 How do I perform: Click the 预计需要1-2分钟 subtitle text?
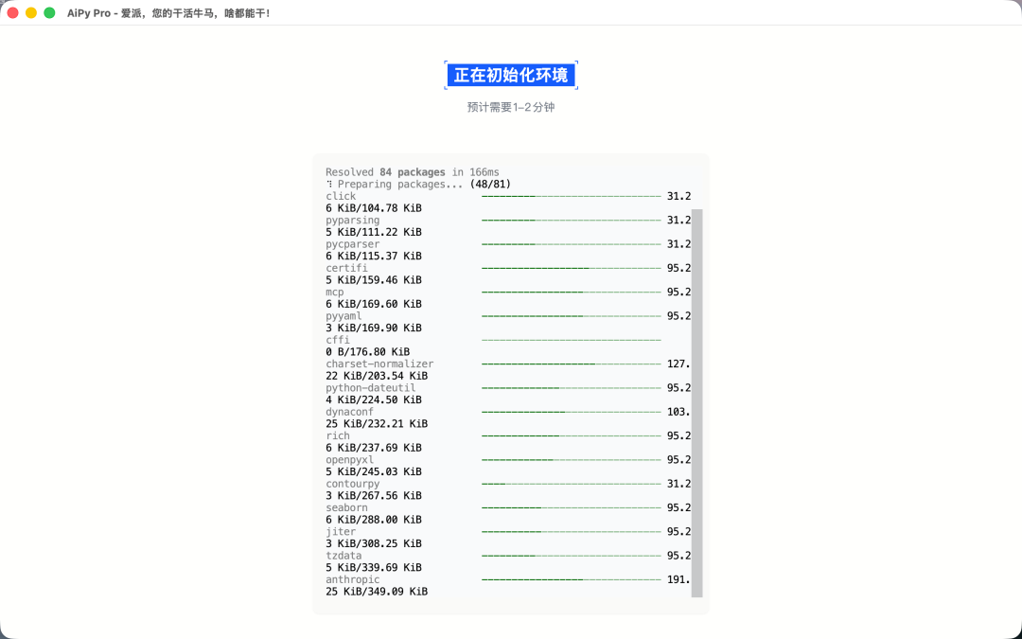[x=510, y=107]
